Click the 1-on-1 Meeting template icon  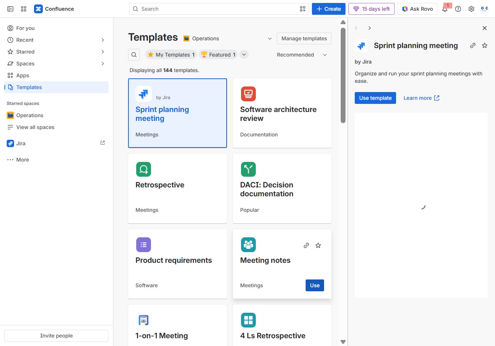[x=144, y=320]
